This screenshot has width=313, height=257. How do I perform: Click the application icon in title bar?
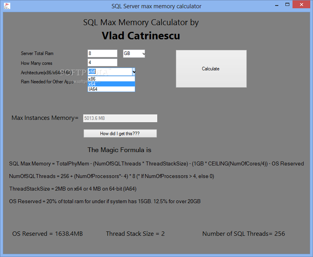[7, 6]
